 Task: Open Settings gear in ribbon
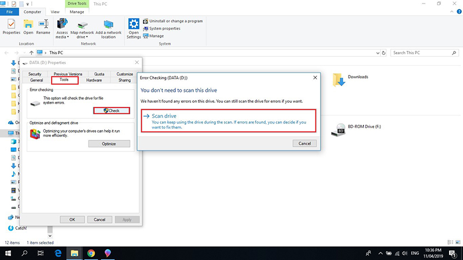pos(134,28)
